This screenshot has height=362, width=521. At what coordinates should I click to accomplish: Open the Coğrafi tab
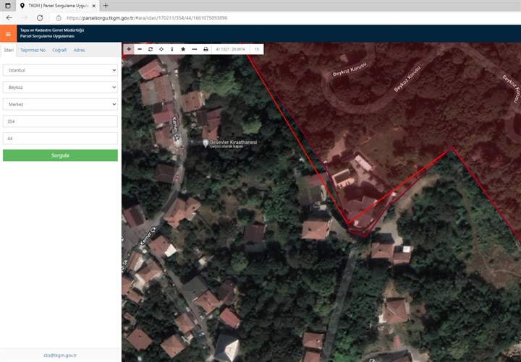pos(59,51)
